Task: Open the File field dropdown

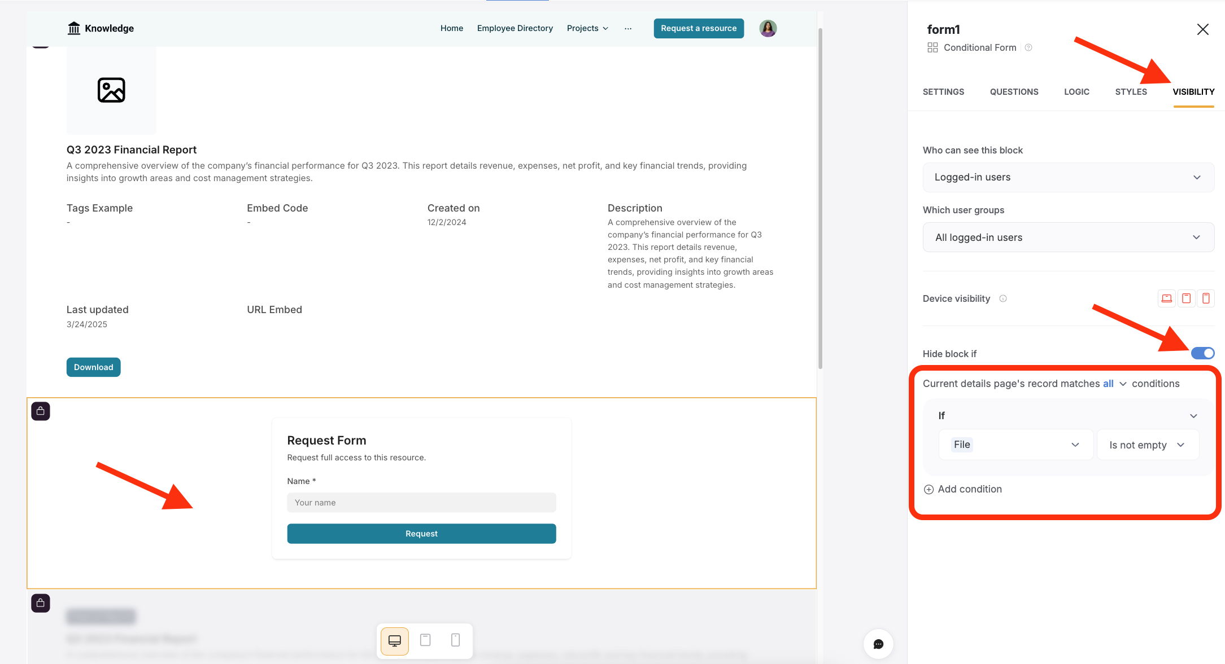Action: point(1015,445)
